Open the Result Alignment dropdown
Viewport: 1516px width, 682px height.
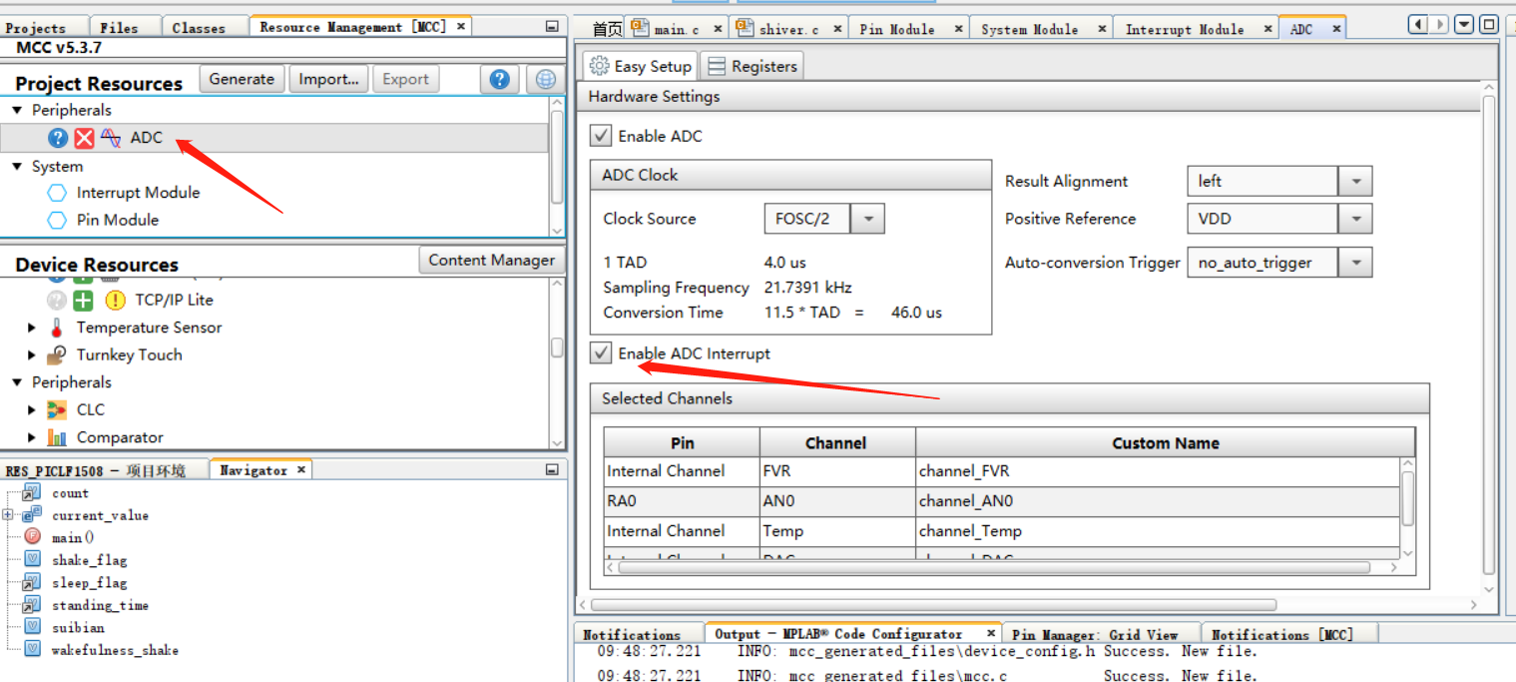point(1355,181)
